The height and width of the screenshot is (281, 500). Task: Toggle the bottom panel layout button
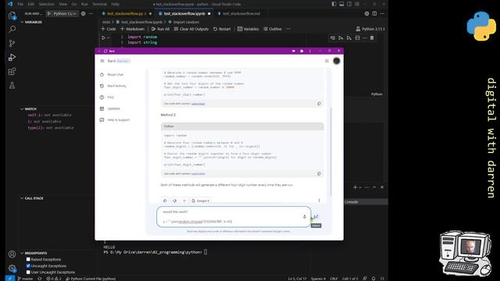tap(341, 4)
